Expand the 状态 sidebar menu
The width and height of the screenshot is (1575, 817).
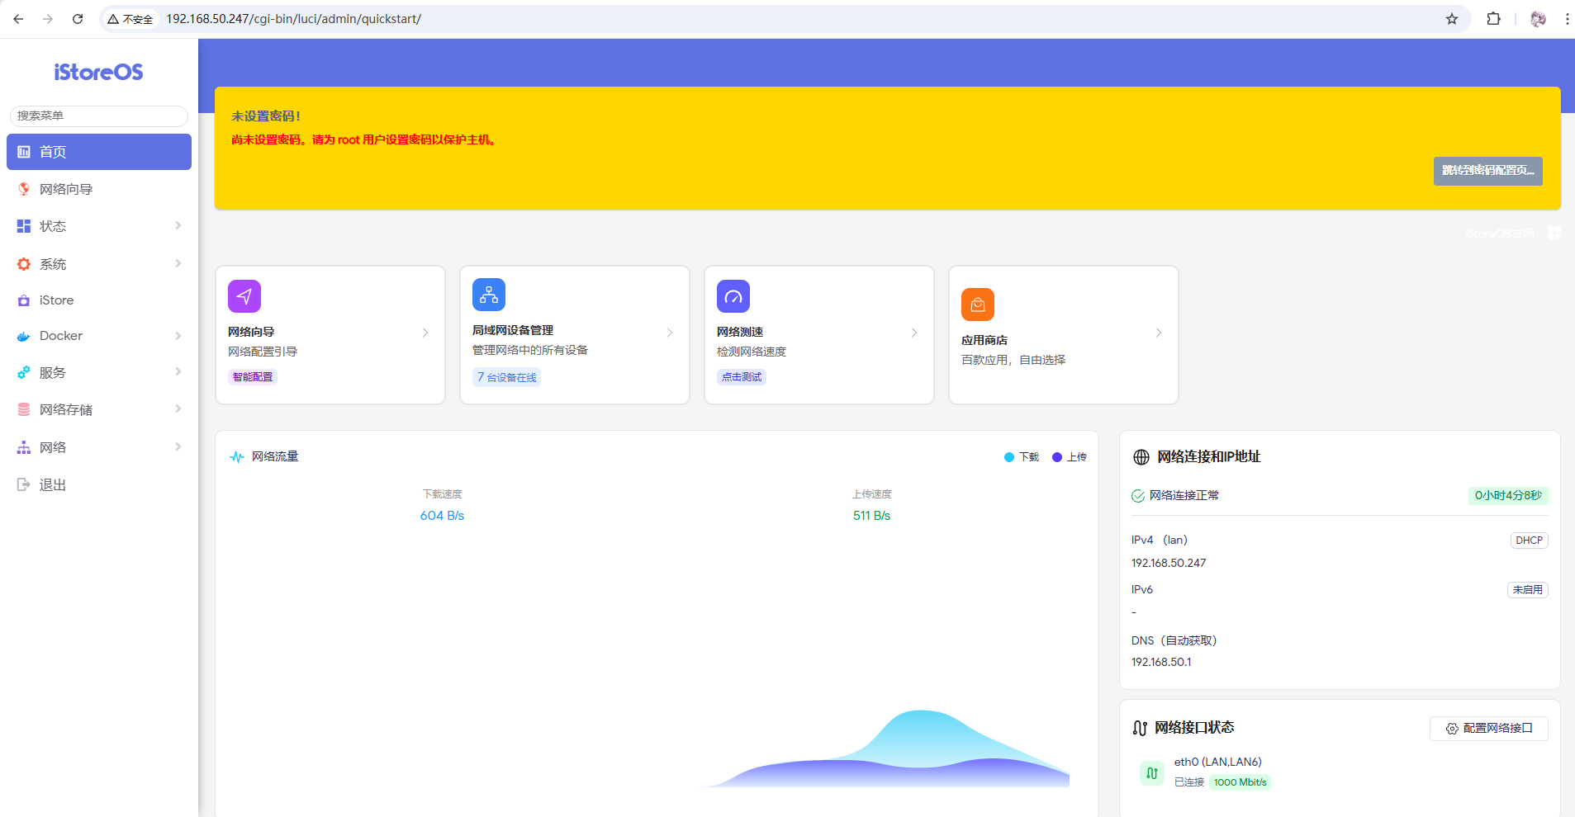[x=99, y=226]
